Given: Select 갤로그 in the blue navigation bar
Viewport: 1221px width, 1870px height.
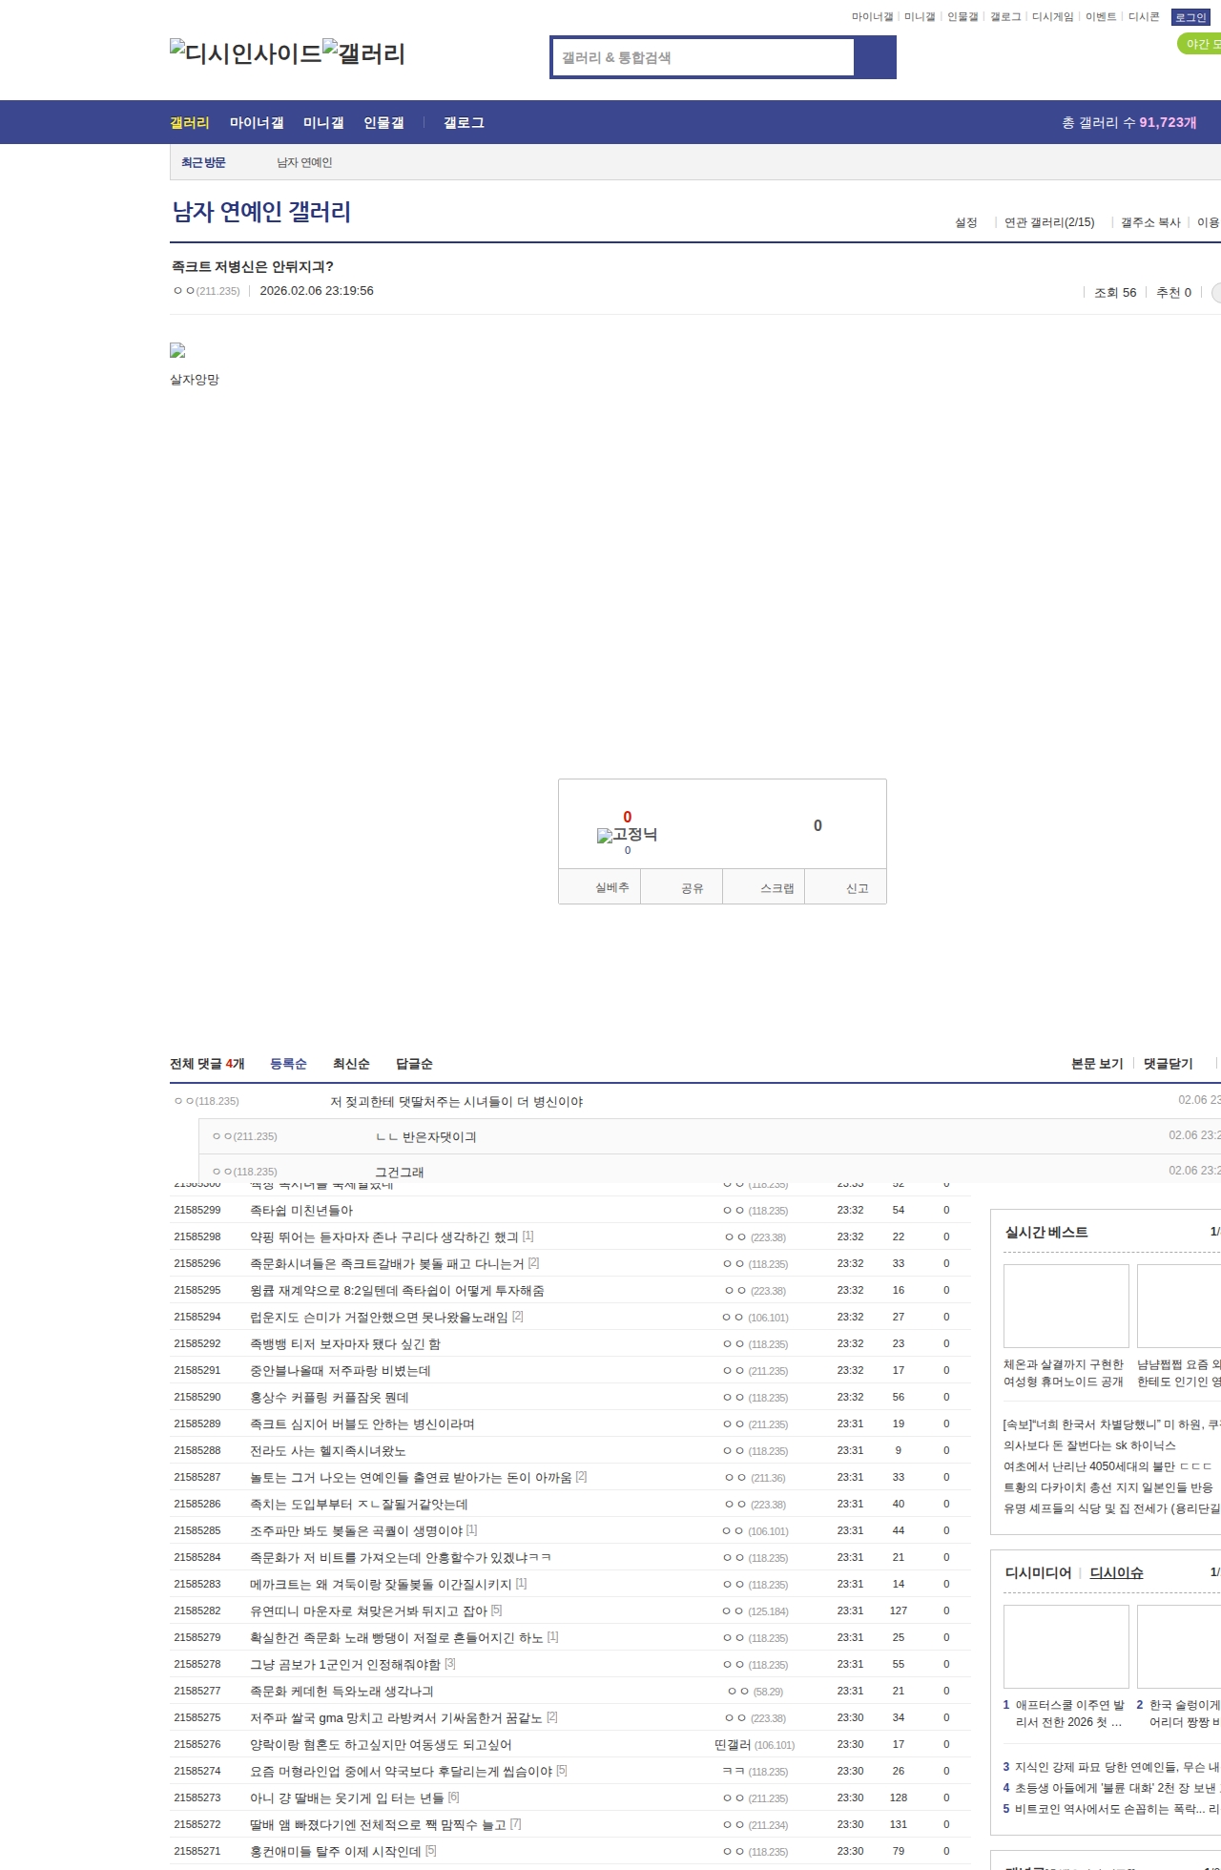Looking at the screenshot, I should (x=464, y=122).
